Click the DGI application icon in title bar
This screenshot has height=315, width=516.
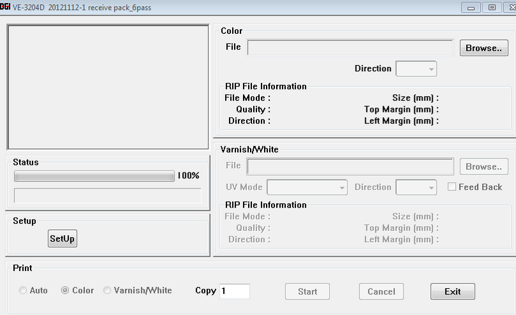coord(5,7)
